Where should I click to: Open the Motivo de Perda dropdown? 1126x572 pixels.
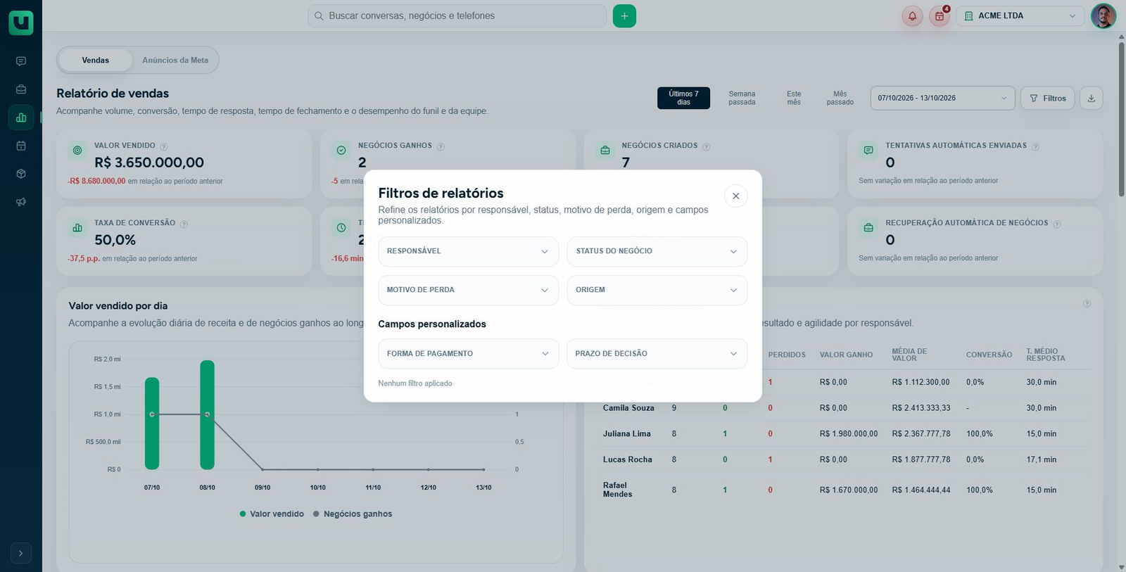[468, 290]
